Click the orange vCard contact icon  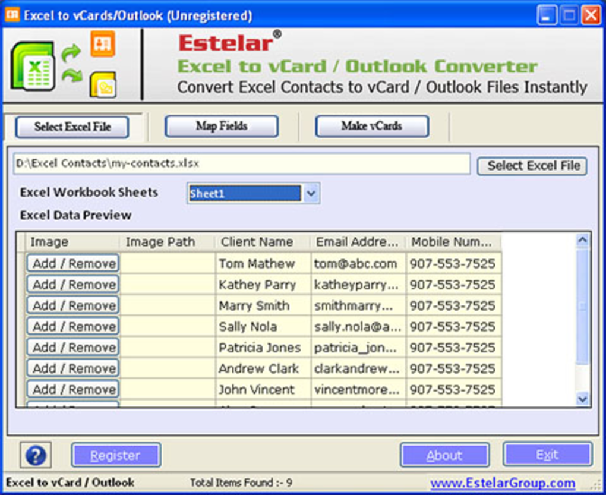click(x=103, y=44)
